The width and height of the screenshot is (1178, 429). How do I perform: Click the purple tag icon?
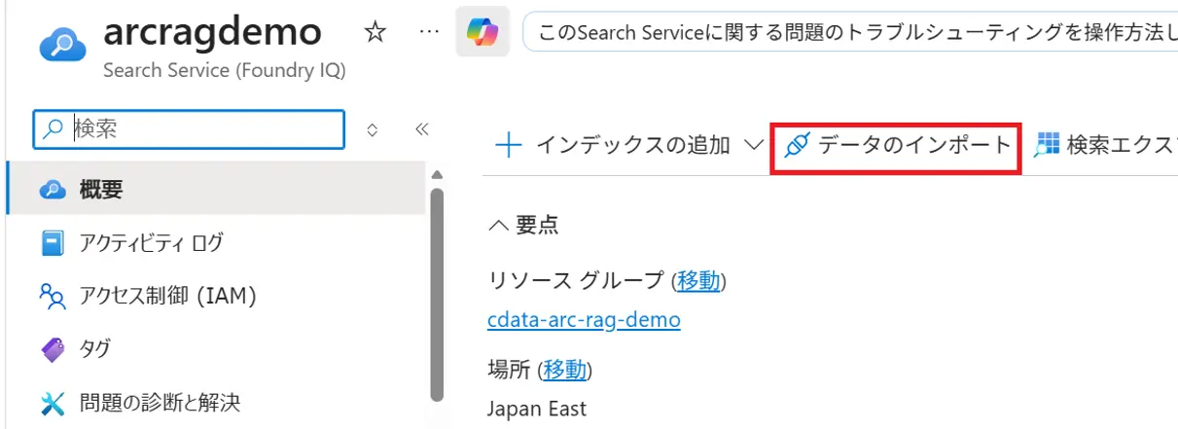(53, 348)
